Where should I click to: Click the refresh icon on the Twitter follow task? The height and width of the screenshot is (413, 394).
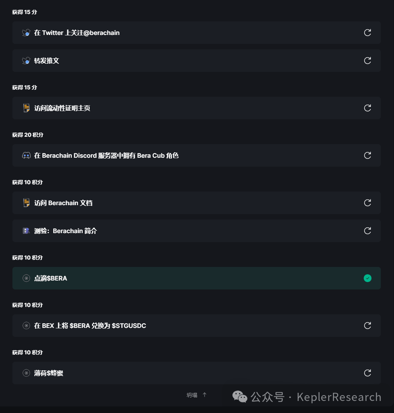[x=367, y=33]
